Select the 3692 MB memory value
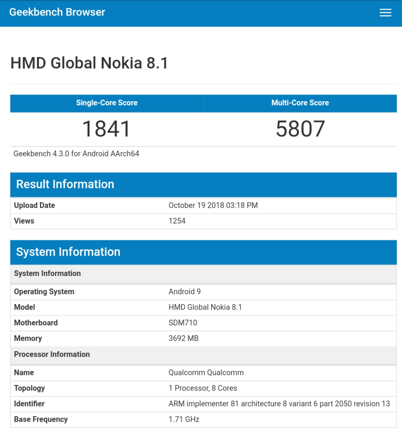This screenshot has width=402, height=437. tap(183, 339)
